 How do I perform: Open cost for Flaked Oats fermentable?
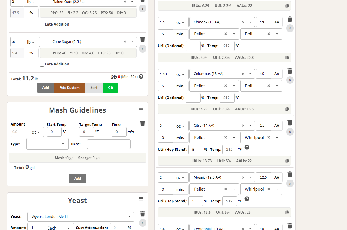click(143, 9)
